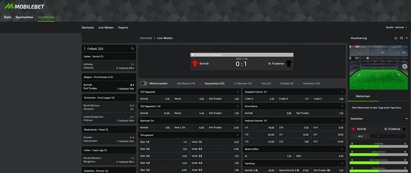
Task: Star the Ohne Remis market
Action: click(x=342, y=106)
